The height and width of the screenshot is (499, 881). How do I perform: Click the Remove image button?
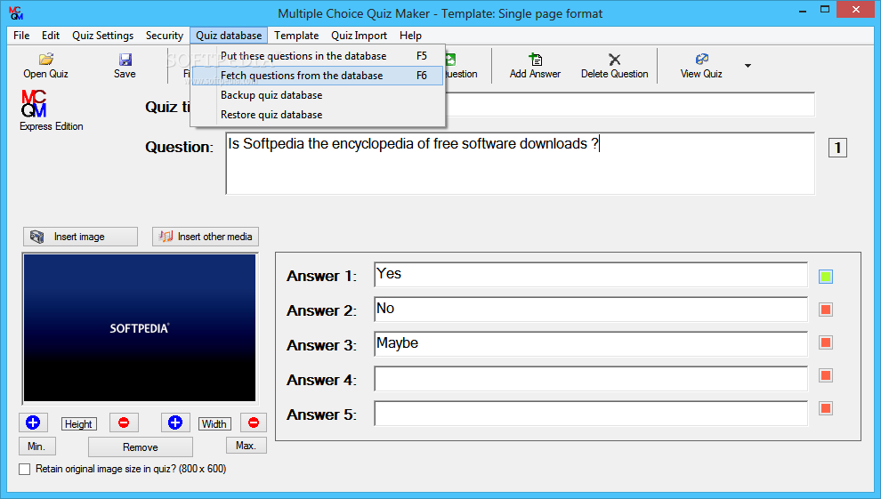141,447
